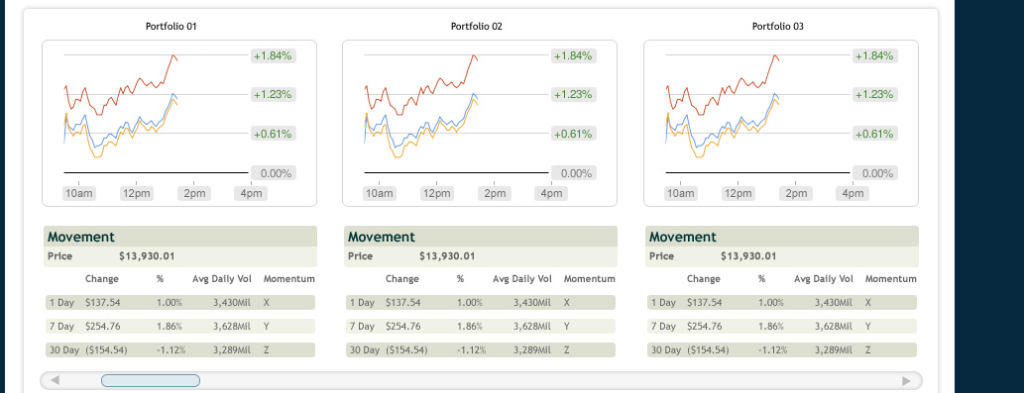This screenshot has width=1024, height=393.
Task: Select the 30 Day row in Portfolio 03 table
Action: point(782,350)
